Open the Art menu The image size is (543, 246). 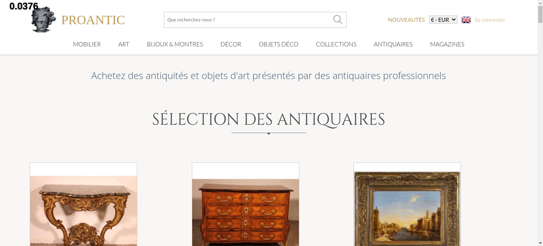[124, 44]
